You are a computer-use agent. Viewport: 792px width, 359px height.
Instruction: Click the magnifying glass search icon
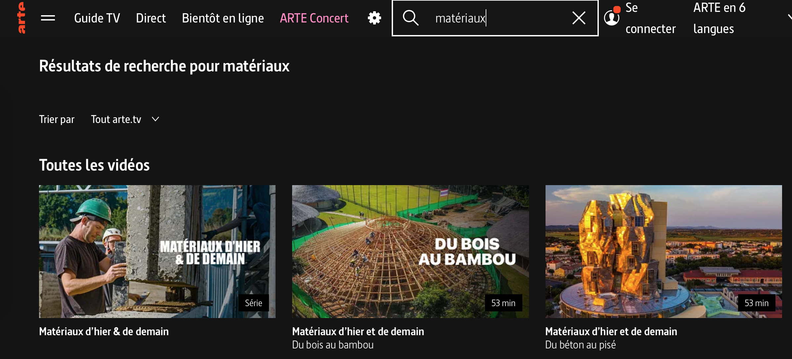pos(411,18)
